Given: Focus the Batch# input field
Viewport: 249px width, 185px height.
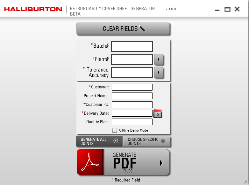Looking at the screenshot, I should (x=132, y=47).
